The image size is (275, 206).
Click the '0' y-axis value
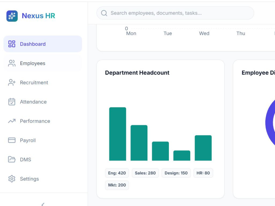coord(127,28)
